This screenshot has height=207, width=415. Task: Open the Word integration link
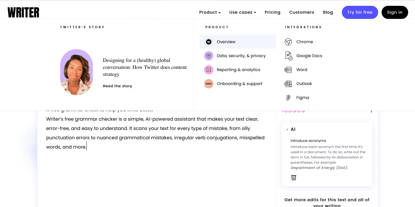click(302, 70)
